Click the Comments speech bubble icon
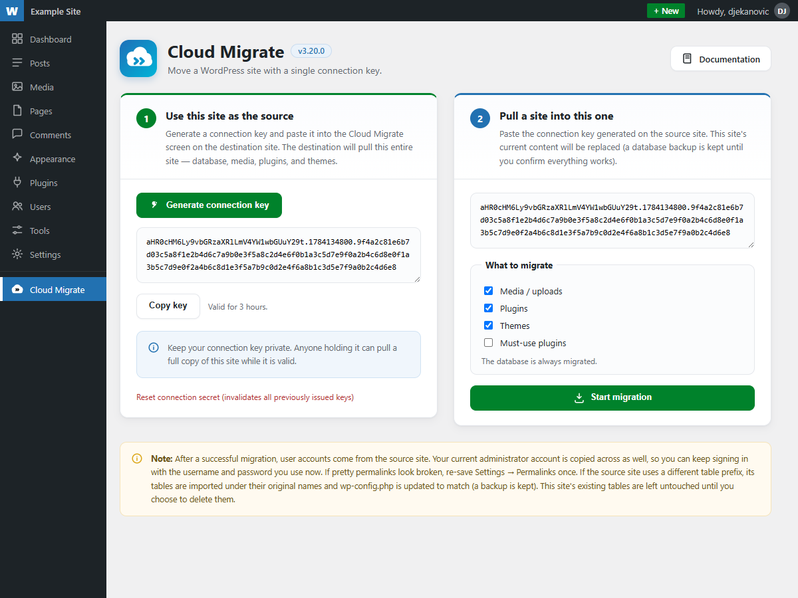Viewport: 798px width, 598px height. click(17, 135)
